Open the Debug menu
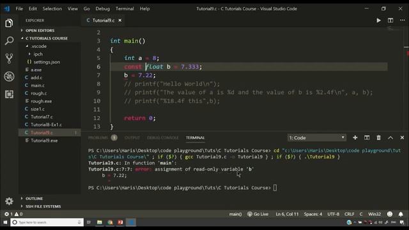Image resolution: width=409 pixels, height=230 pixels. pyautogui.click(x=102, y=8)
